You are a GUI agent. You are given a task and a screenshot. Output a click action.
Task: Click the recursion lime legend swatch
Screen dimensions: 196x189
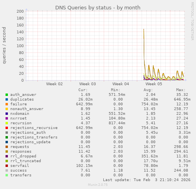pyautogui.click(x=7, y=123)
